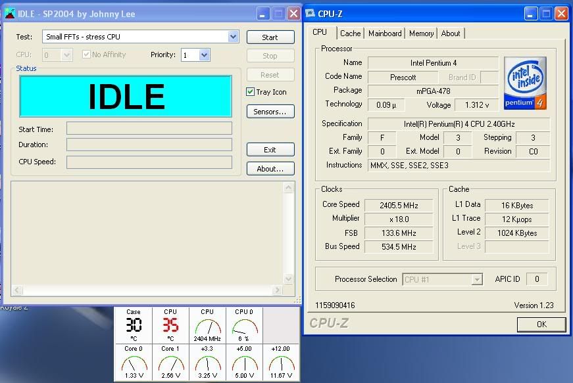Minimize the SP2004 window
This screenshot has height=383, width=573.
[262, 14]
